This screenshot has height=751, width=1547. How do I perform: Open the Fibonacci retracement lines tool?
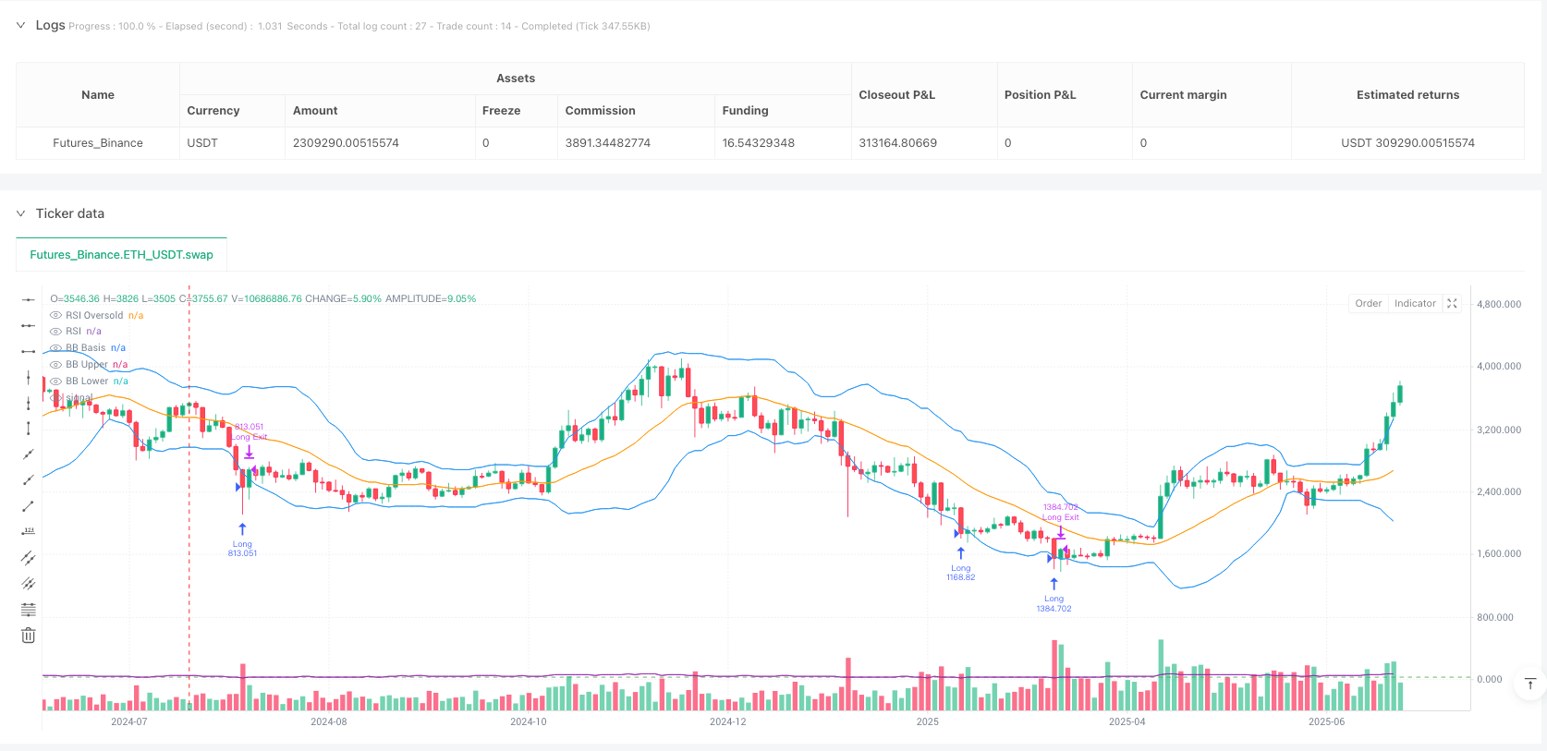click(29, 610)
